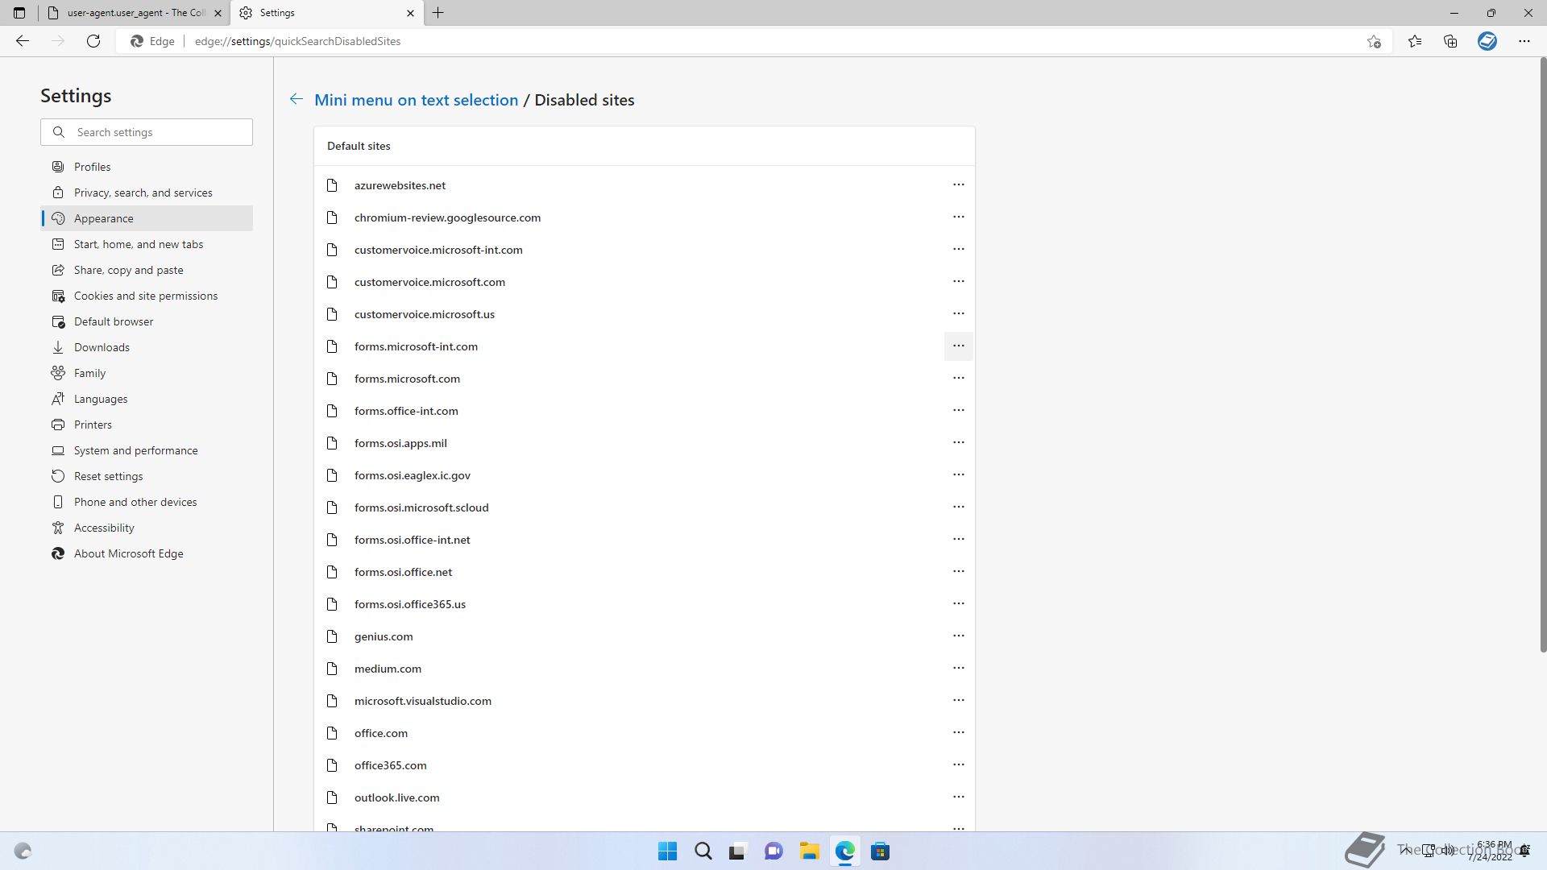Click the address bar URL
Screen dimensions: 1547x870
tap(297, 41)
